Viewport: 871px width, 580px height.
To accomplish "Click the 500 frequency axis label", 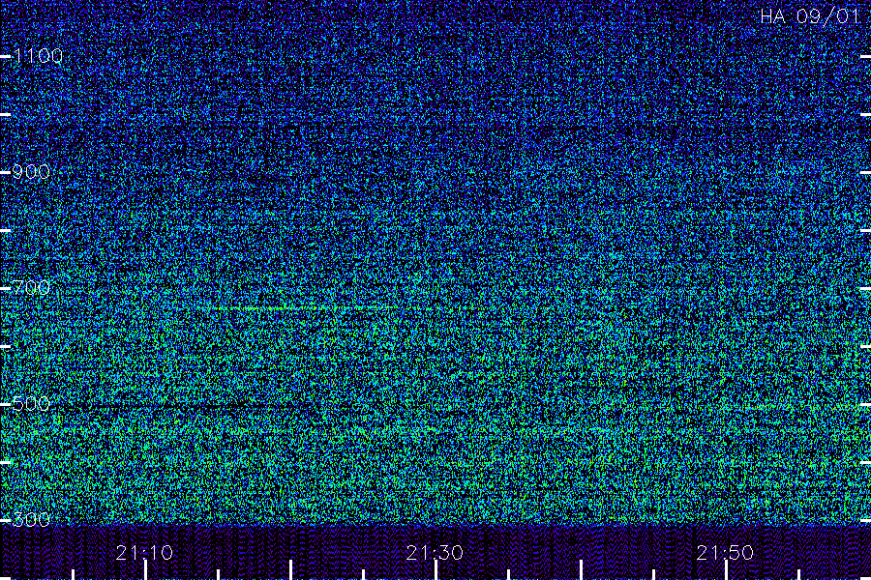I will pyautogui.click(x=31, y=403).
